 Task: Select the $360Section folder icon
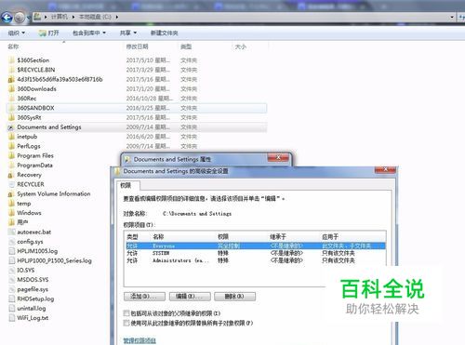tap(11, 60)
